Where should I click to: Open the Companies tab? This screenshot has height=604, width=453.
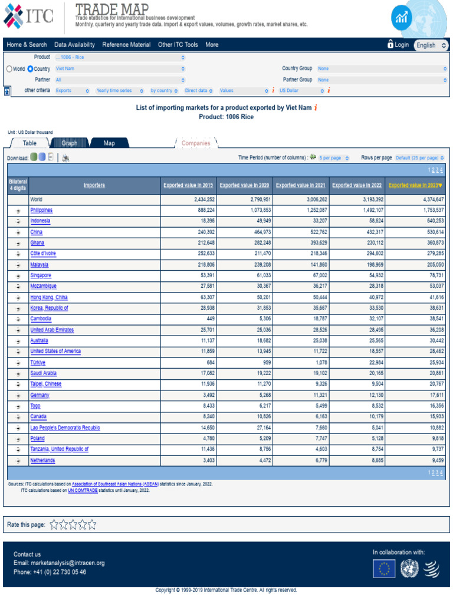(196, 143)
